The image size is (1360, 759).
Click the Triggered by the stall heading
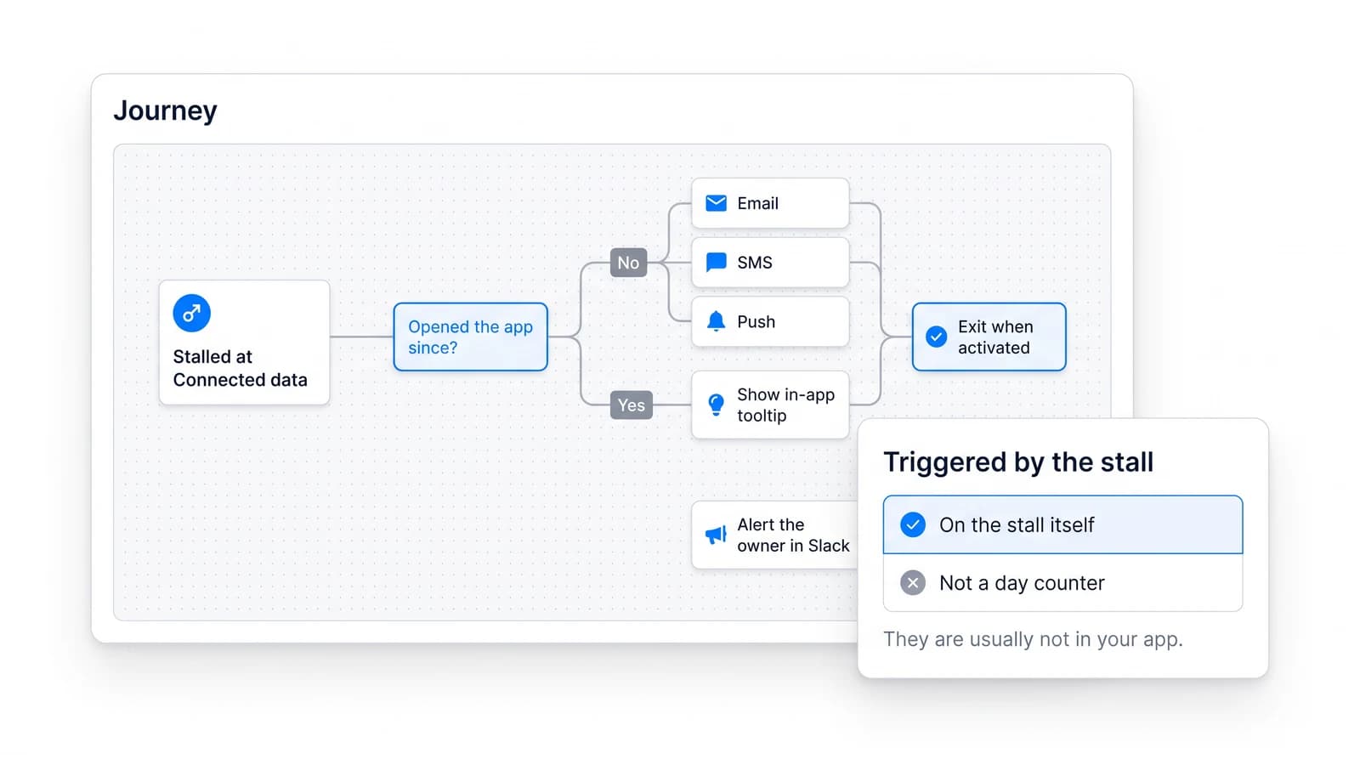pyautogui.click(x=1018, y=462)
